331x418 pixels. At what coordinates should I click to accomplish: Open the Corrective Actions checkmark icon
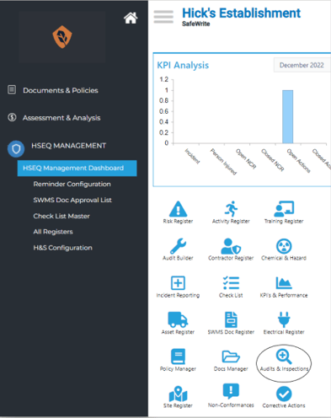click(x=284, y=394)
